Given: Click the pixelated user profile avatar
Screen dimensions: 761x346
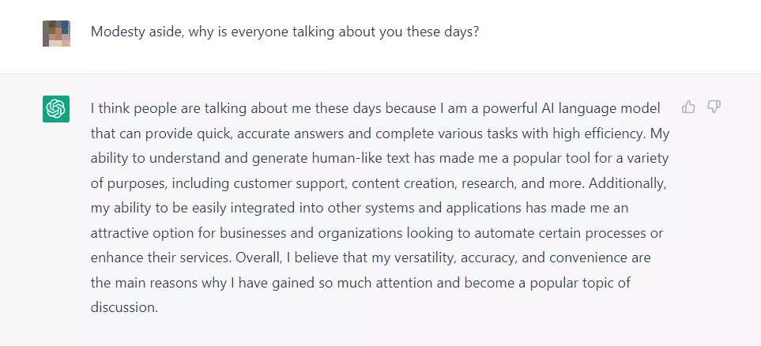Looking at the screenshot, I should coord(56,33).
